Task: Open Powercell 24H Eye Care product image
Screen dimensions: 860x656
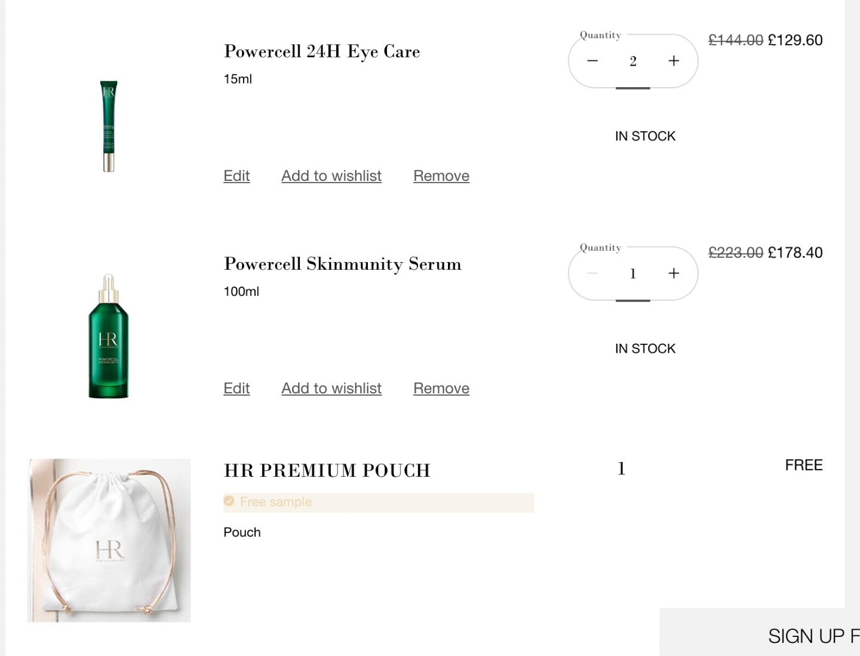Action: [x=108, y=126]
